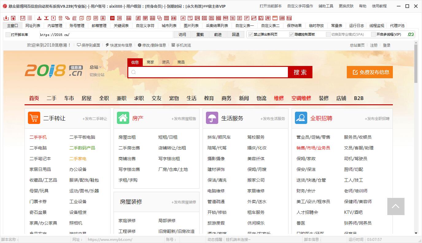
Task: Click the 保存到桌面 link
Action: pos(88,45)
